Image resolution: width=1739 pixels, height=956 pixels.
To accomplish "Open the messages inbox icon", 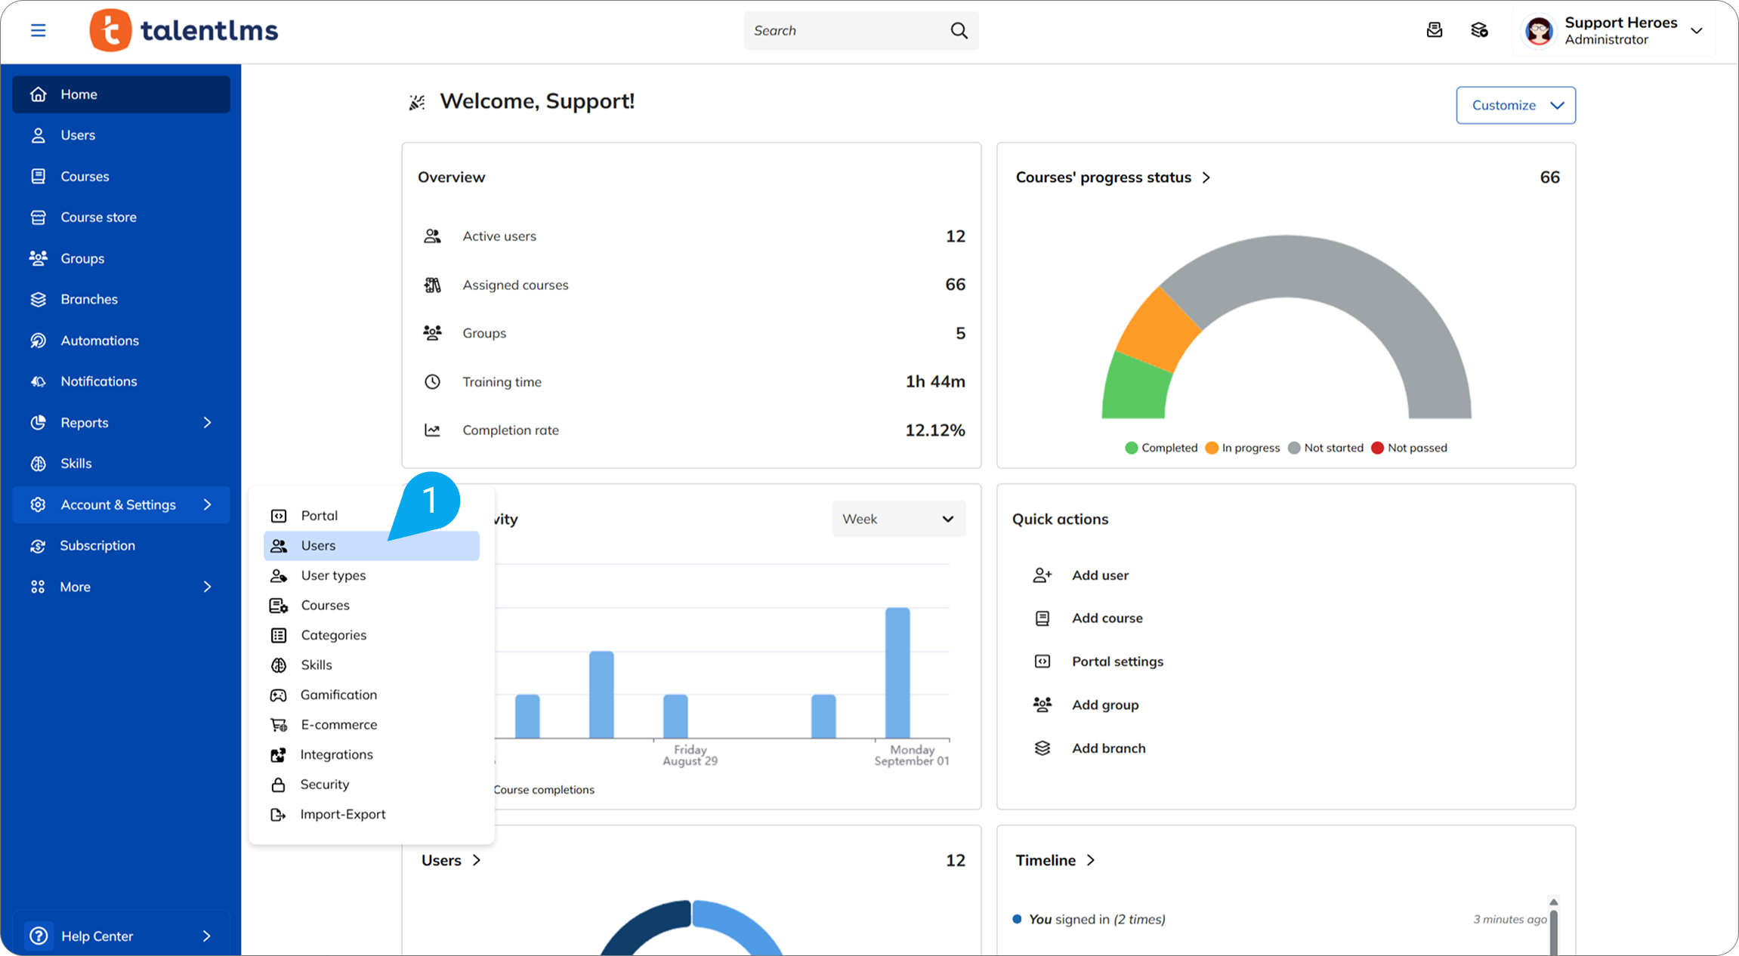I will [1434, 30].
